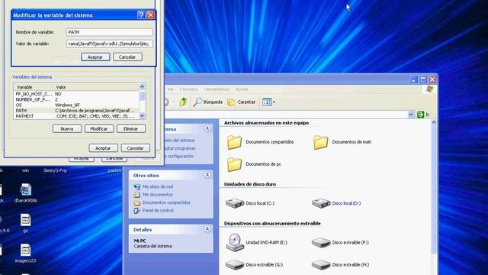
Task: Click the Variable column header
Action: coord(34,87)
